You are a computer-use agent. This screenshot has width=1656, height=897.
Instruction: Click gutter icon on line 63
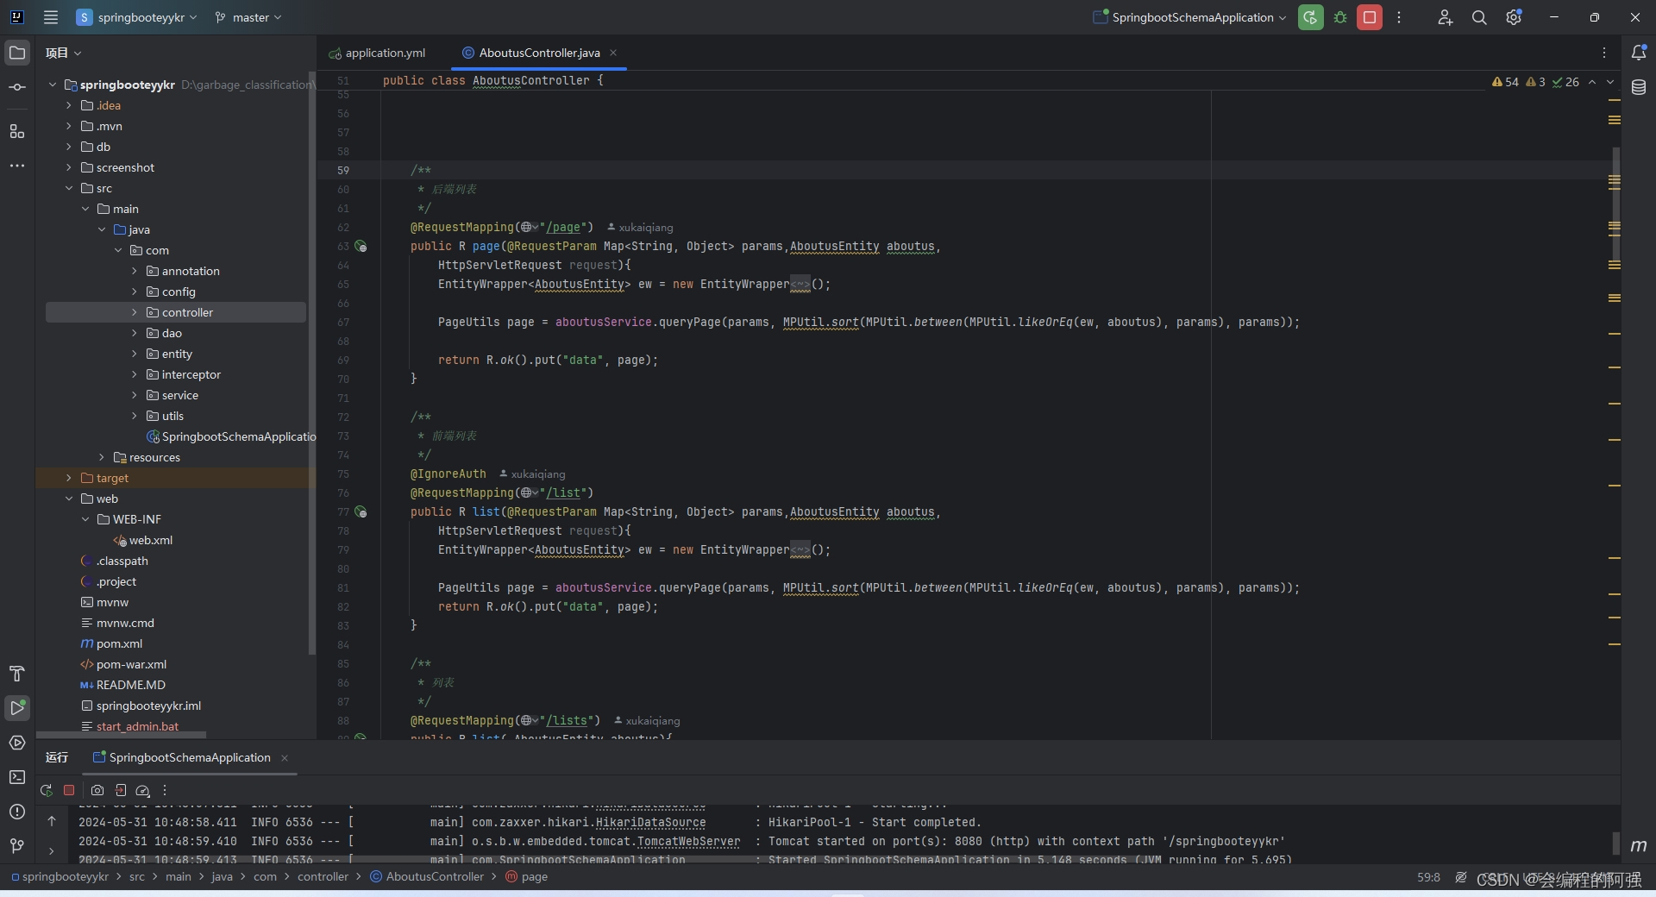(361, 247)
